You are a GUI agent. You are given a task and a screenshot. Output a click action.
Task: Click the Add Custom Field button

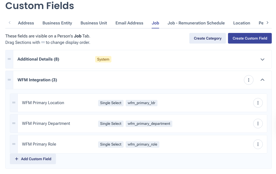point(33,159)
